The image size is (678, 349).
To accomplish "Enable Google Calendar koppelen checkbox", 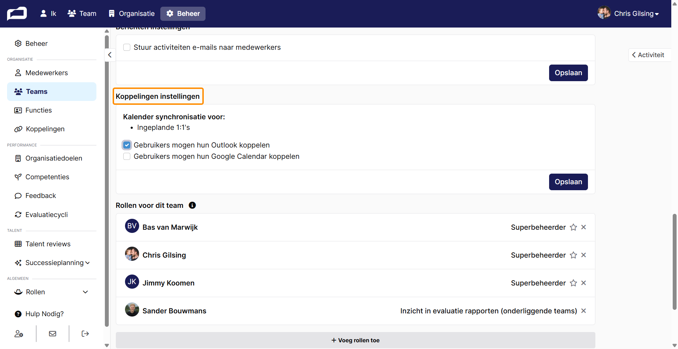I will [127, 156].
